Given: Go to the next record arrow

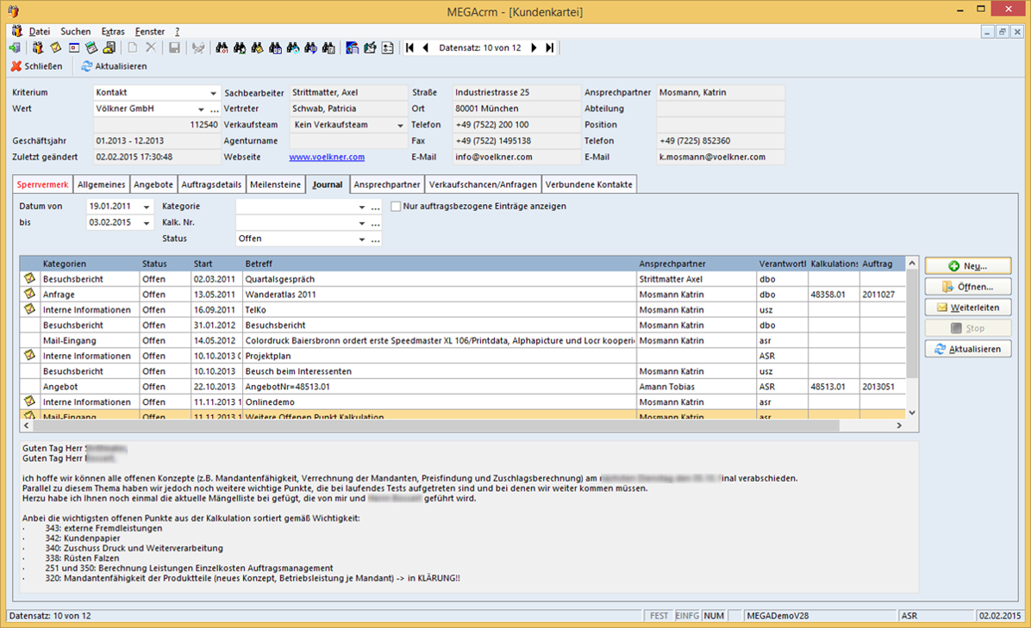Looking at the screenshot, I should pyautogui.click(x=534, y=48).
